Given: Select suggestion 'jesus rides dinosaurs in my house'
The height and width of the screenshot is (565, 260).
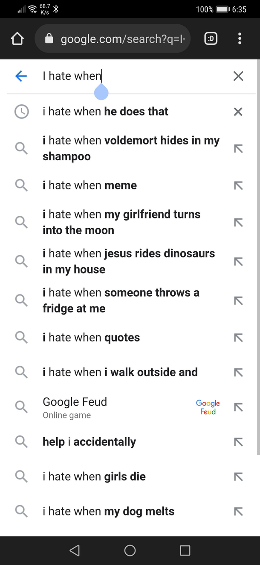Looking at the screenshot, I should coord(130,261).
